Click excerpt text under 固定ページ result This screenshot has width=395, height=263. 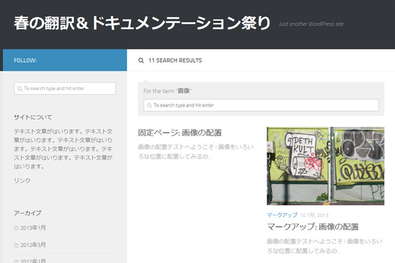(x=196, y=151)
